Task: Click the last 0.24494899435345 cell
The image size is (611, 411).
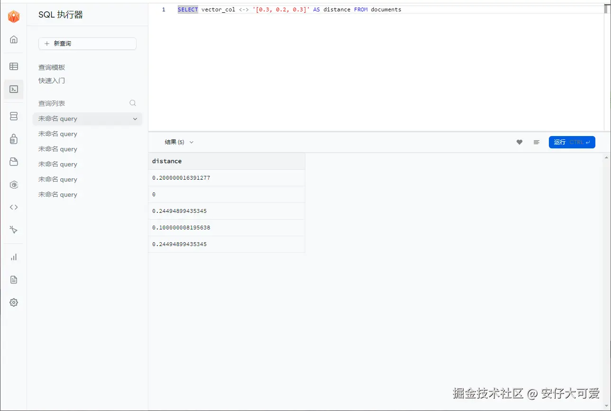Action: click(x=227, y=244)
